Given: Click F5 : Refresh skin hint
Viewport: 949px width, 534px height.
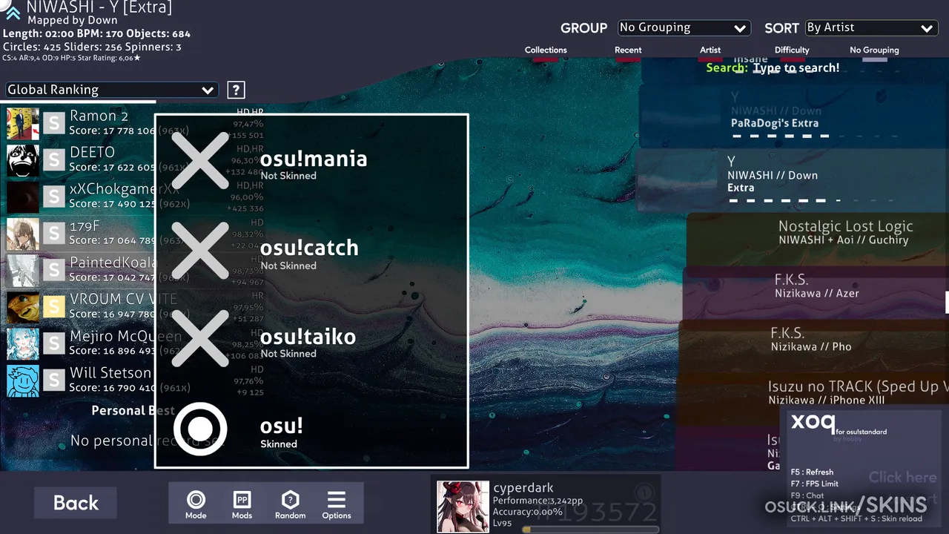Looking at the screenshot, I should [812, 472].
